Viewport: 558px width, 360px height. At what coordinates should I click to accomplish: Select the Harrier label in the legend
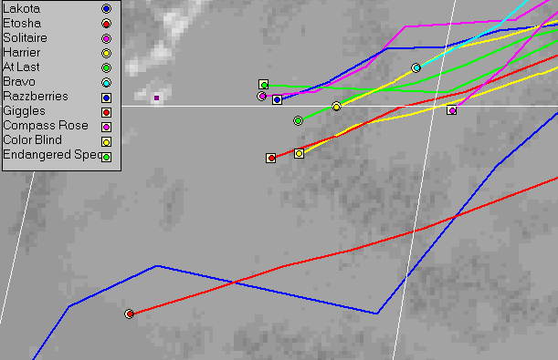[x=22, y=53]
